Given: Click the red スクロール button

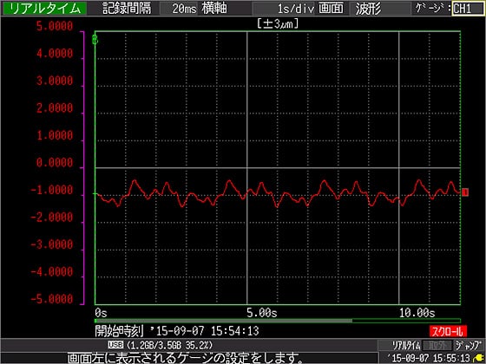Looking at the screenshot, I should click(448, 331).
